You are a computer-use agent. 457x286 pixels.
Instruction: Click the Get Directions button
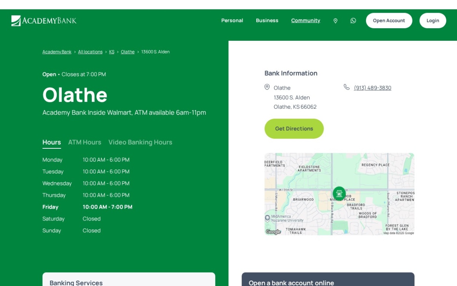294,129
